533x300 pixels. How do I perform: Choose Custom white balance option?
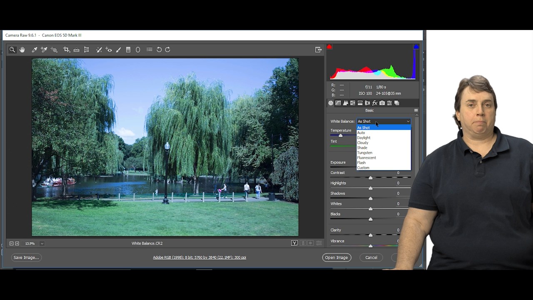(384, 167)
